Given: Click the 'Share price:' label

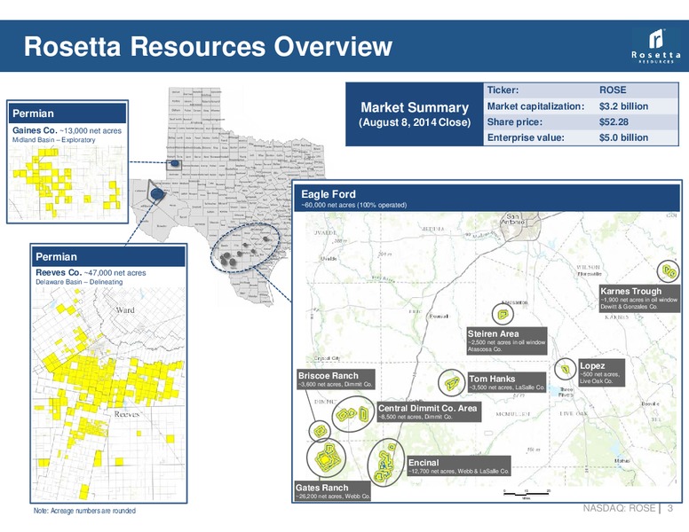Looking at the screenshot, I should tap(515, 122).
